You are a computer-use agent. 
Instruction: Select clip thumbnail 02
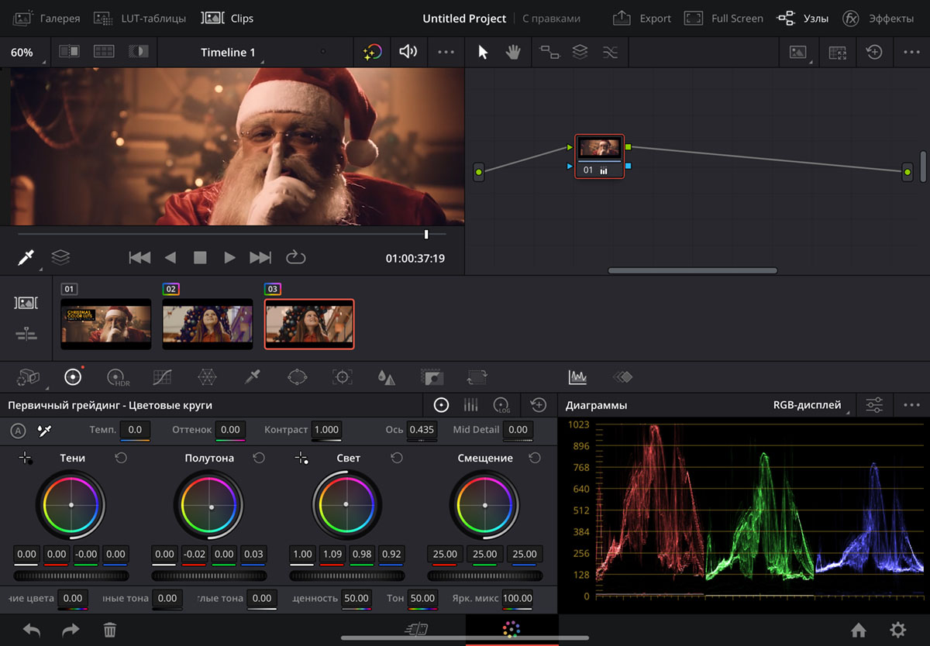pos(207,324)
